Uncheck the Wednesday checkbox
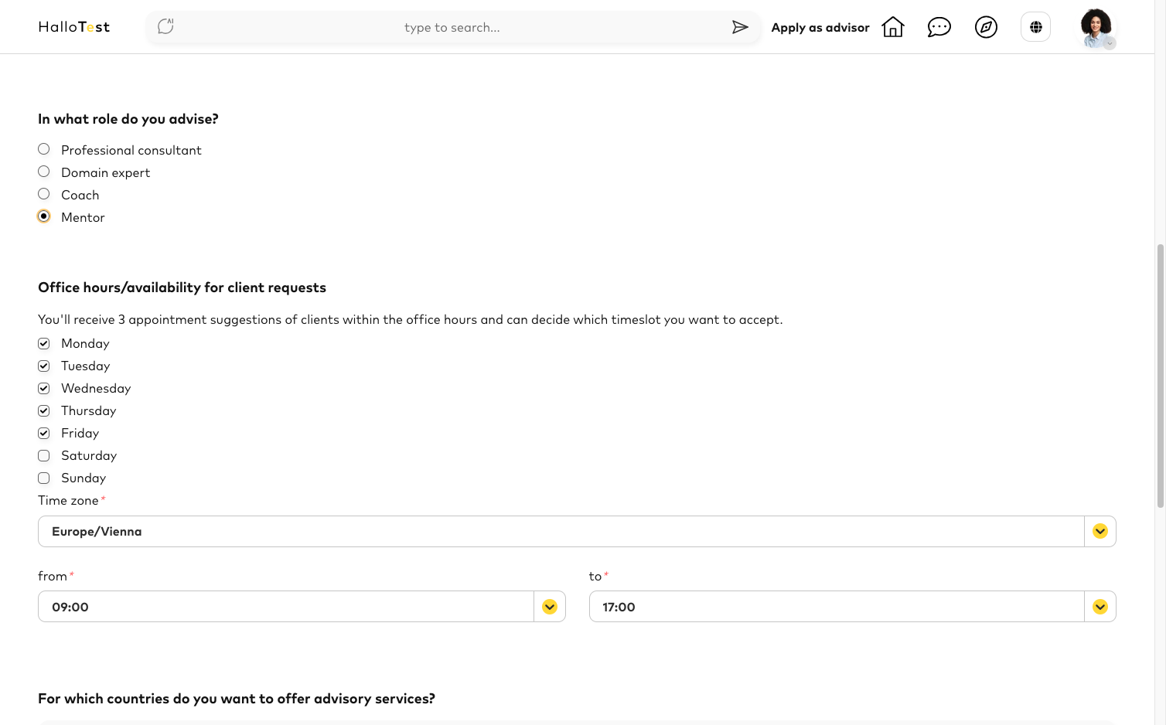Viewport: 1166px width, 725px height. point(44,388)
